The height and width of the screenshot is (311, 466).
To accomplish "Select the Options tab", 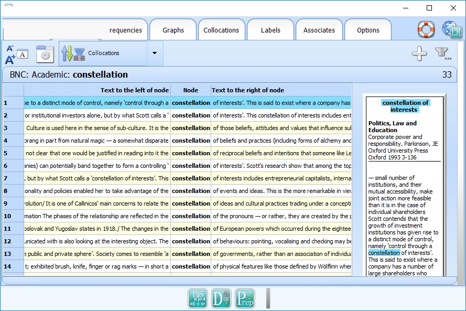I will (x=368, y=30).
